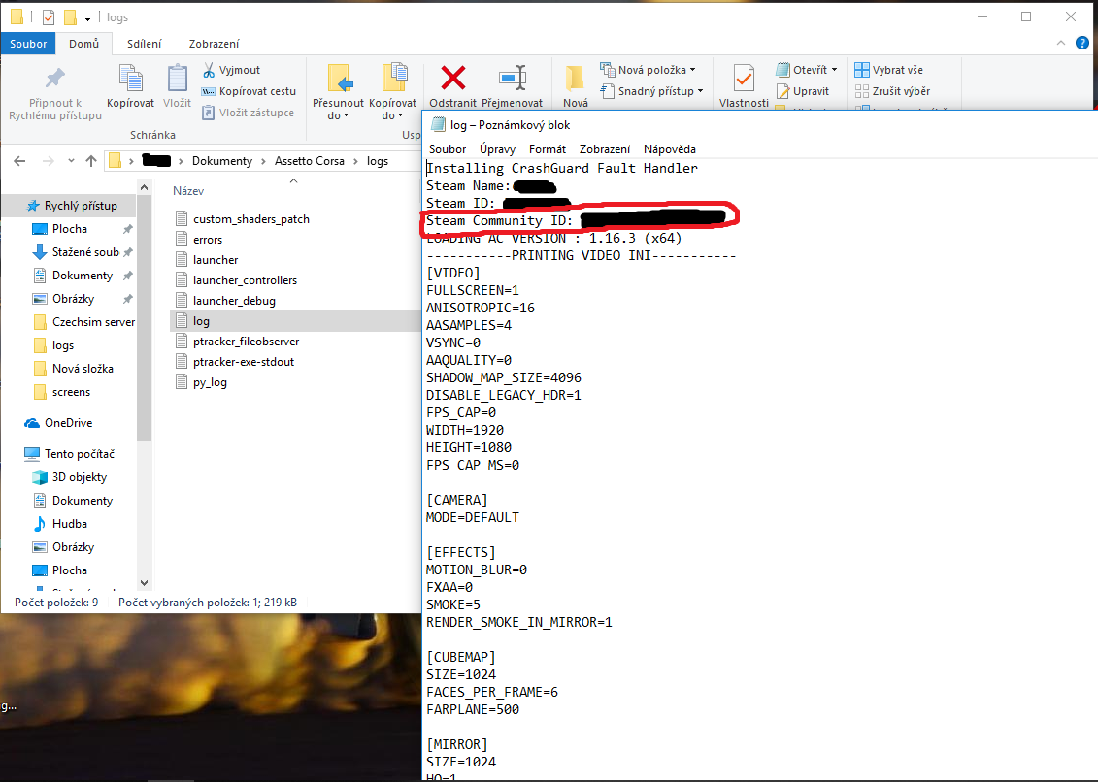Expand the Otevřít dropdown arrow

(834, 70)
